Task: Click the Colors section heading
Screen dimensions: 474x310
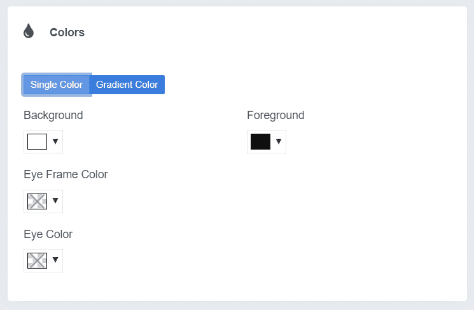Action: [67, 32]
